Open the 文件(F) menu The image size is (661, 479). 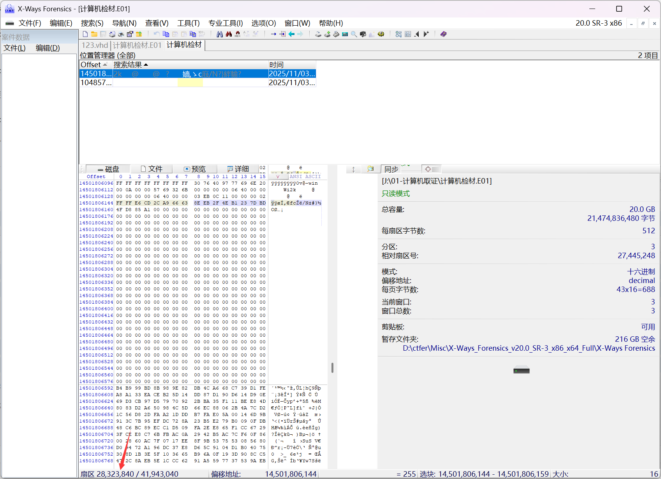30,23
